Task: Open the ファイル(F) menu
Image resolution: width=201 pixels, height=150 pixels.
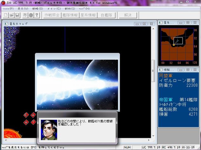Action: pos(8,9)
